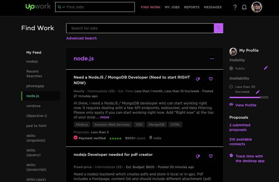Click the Public visibility globe icon

231,68
